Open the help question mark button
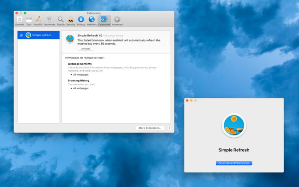 [x=169, y=128]
